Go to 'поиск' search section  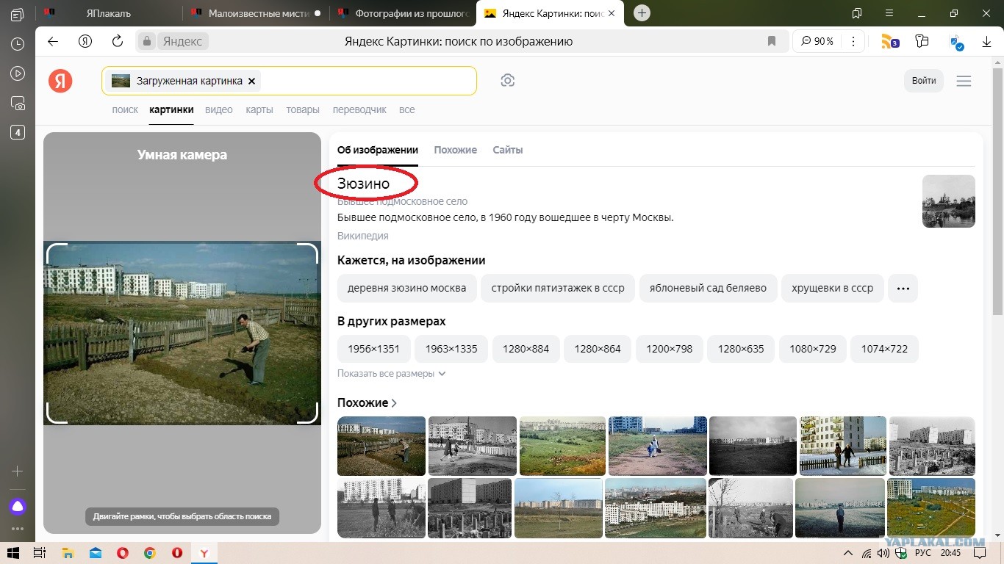125,109
